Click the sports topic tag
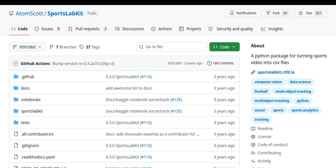This screenshot has width=336, height=168. (278, 110)
